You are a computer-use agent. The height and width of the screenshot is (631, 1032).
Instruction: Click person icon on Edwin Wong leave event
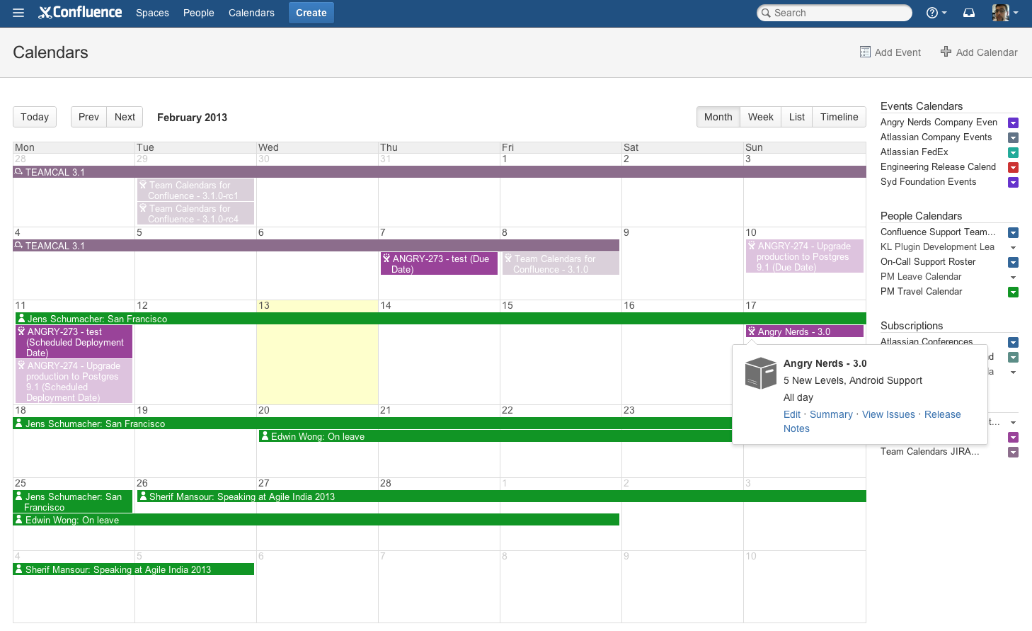tap(265, 436)
